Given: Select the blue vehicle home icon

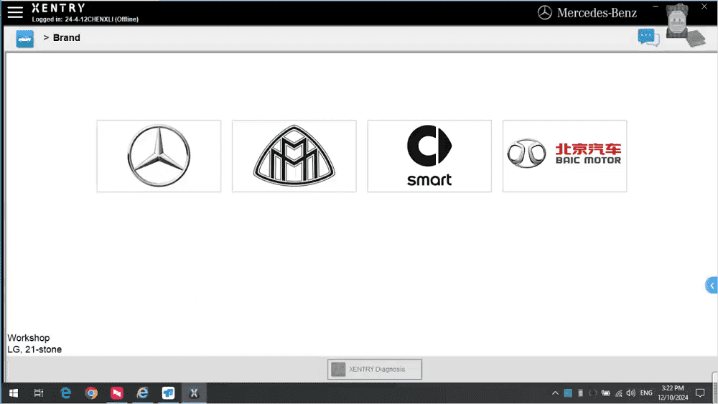Looking at the screenshot, I should pos(24,39).
